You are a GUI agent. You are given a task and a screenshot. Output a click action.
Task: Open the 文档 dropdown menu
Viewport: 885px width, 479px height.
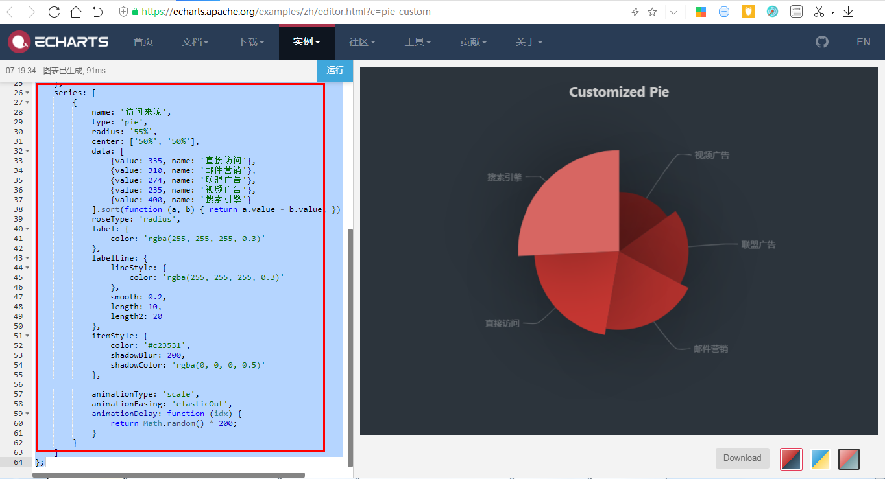195,41
